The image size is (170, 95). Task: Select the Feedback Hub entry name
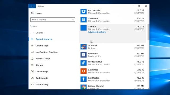95,61
